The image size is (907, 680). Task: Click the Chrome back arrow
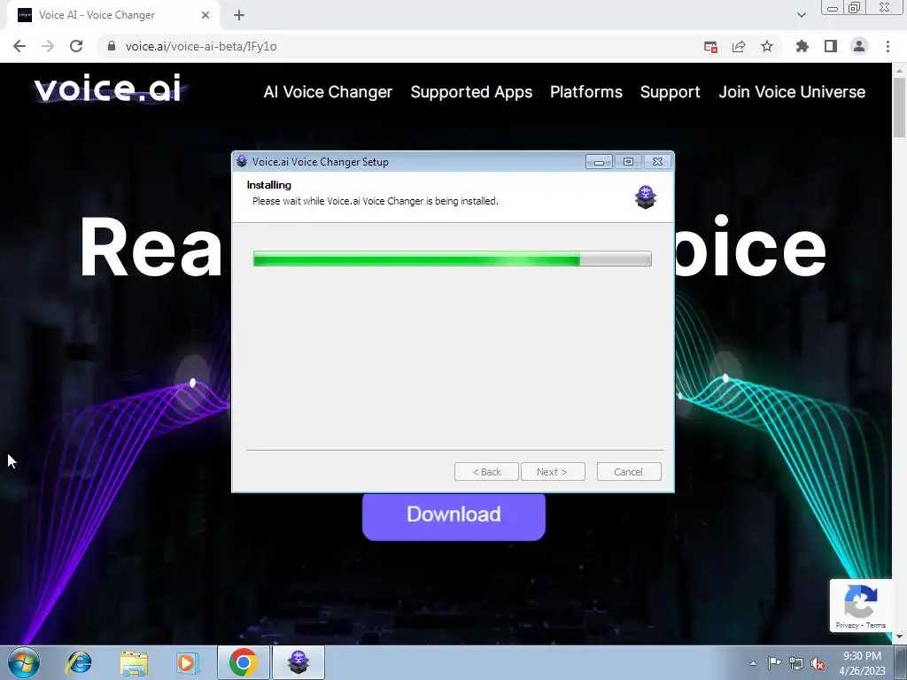pyautogui.click(x=19, y=46)
